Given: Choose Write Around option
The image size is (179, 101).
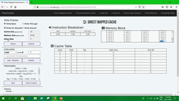Looking at the screenshot, I should coord(23,28).
